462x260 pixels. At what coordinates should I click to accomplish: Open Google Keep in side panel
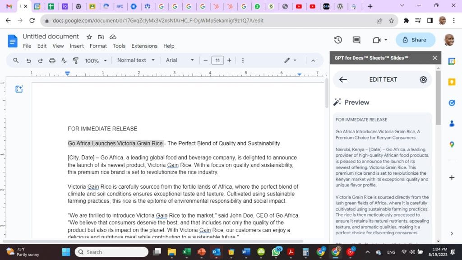[x=452, y=82]
